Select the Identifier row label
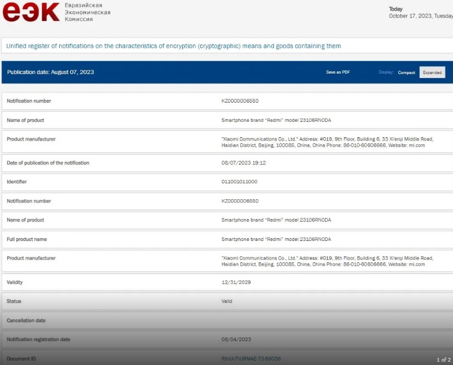The image size is (453, 365). click(x=16, y=182)
